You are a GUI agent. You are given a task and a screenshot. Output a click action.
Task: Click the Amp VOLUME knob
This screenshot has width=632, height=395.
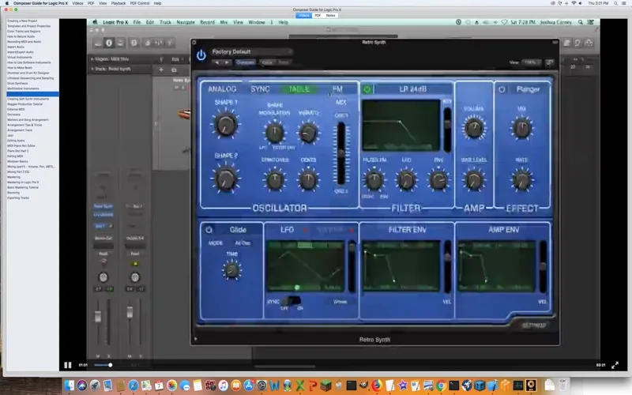[474, 128]
